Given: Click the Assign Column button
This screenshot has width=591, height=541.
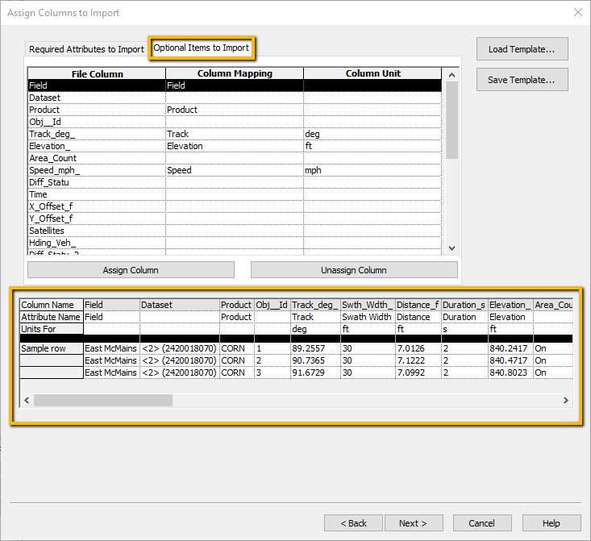Looking at the screenshot, I should 131,270.
